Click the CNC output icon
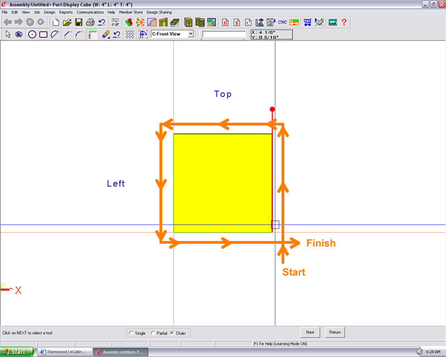The width and height of the screenshot is (446, 357). (283, 22)
